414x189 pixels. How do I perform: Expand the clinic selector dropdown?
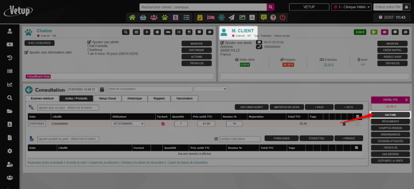tap(351, 7)
